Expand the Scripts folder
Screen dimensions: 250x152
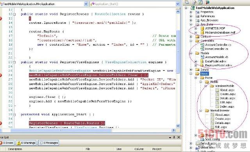point(191,69)
